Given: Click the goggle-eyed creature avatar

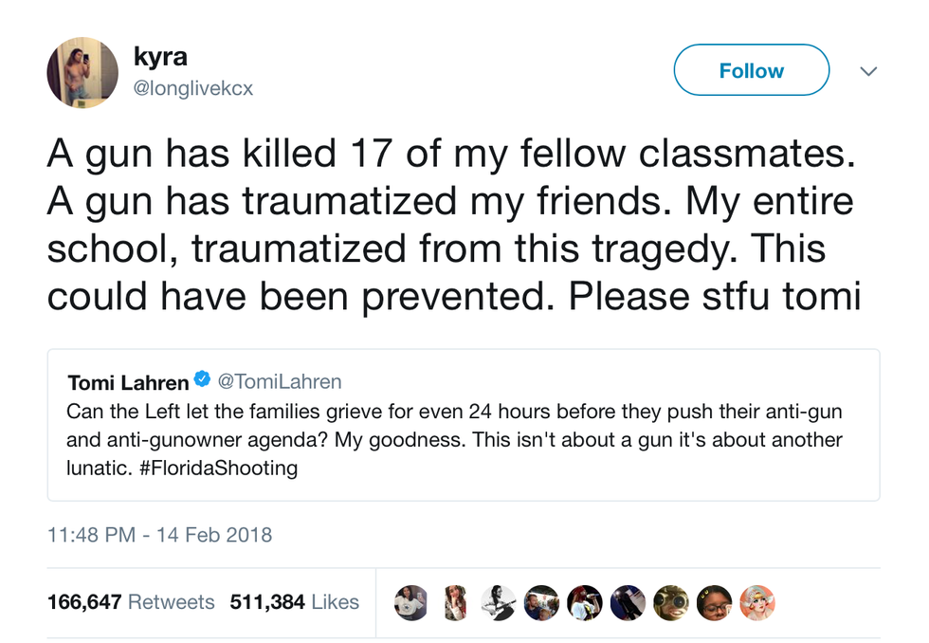Looking at the screenshot, I should coord(670,602).
